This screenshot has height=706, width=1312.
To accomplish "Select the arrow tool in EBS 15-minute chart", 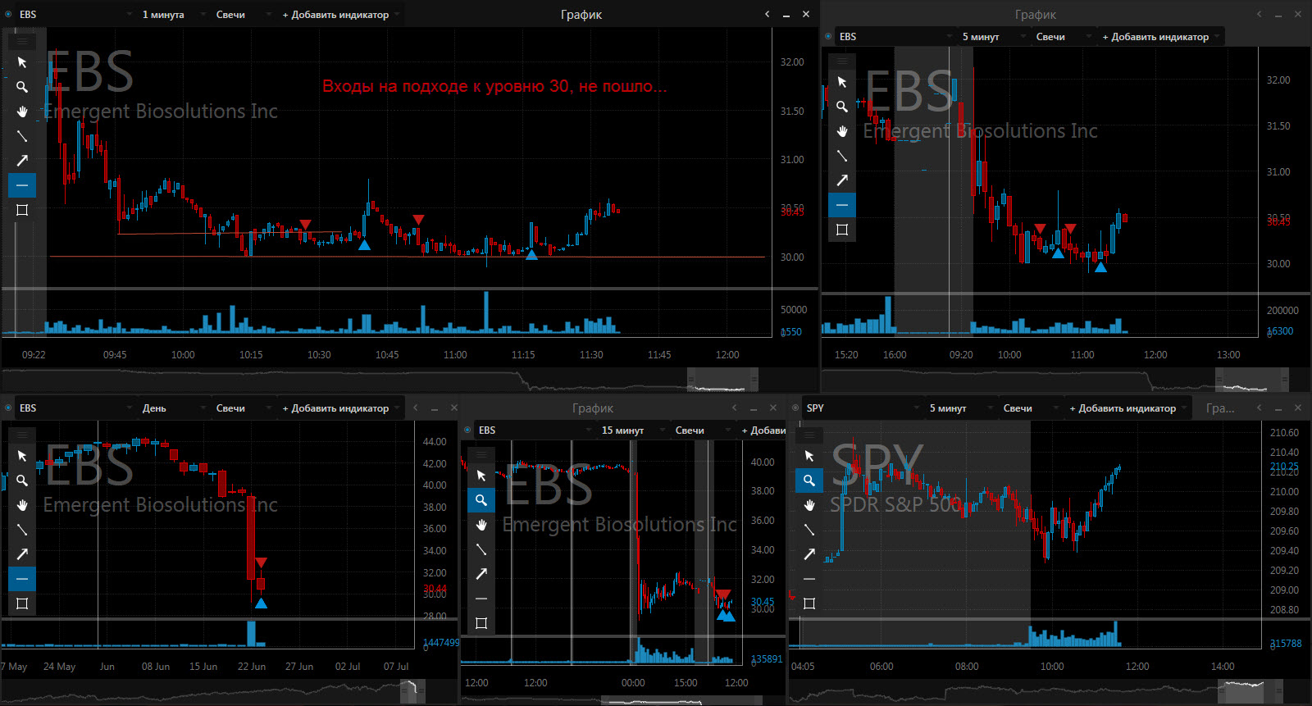I will [x=481, y=574].
